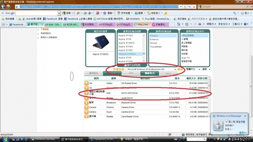Open the IE help question-mark icon

(245, 24)
